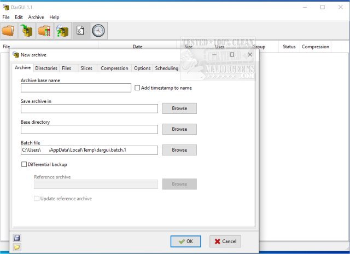The width and height of the screenshot is (350, 254).
Task: Click the save settings floppy disk icon
Action: pyautogui.click(x=17, y=238)
